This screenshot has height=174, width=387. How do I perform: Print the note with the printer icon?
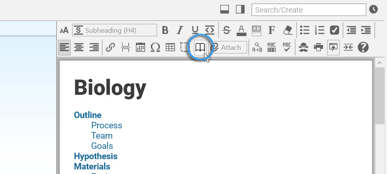coord(318,48)
